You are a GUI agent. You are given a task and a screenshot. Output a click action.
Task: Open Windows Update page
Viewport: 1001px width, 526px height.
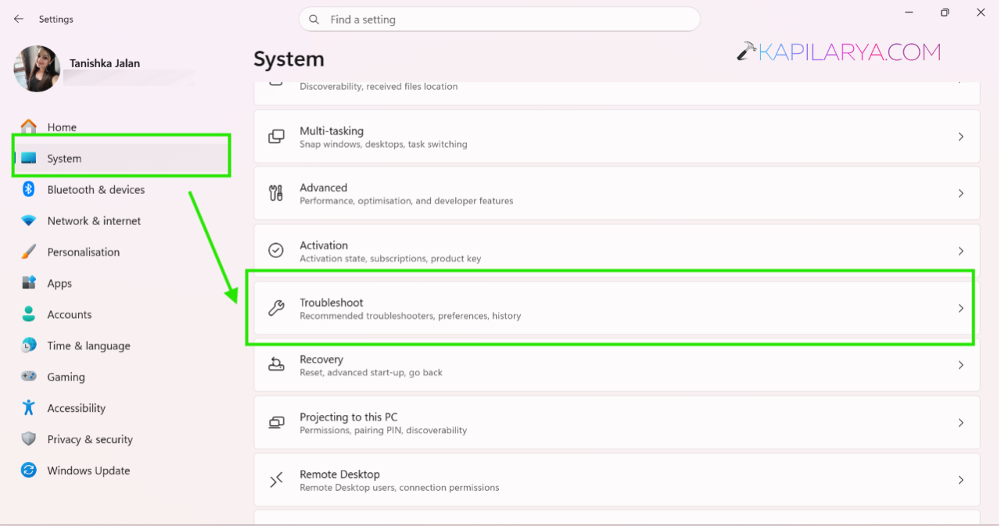[121, 471]
